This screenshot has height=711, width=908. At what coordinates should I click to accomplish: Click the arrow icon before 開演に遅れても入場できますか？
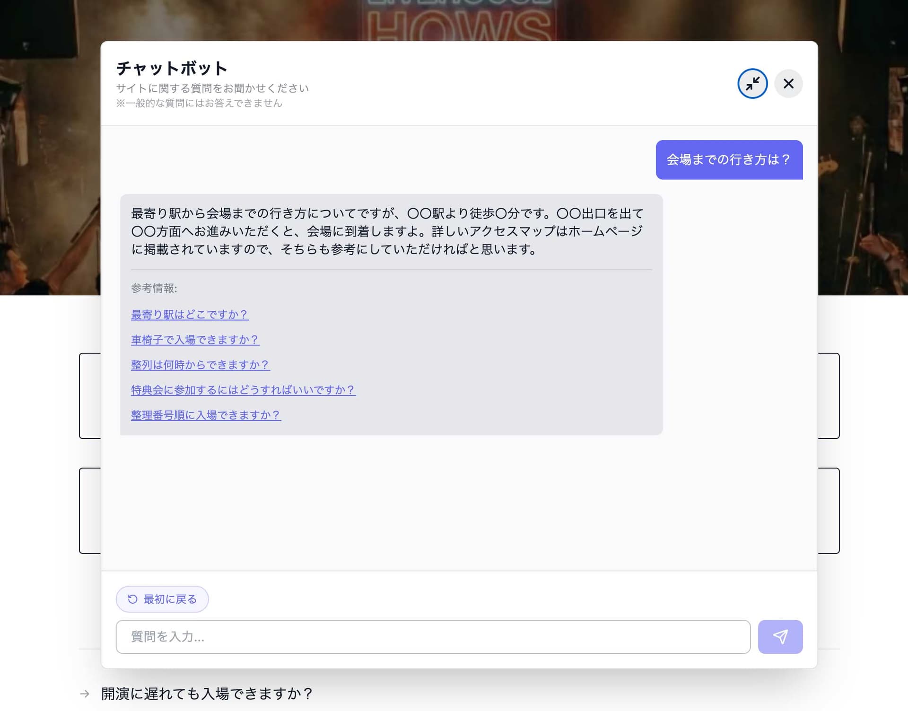86,693
